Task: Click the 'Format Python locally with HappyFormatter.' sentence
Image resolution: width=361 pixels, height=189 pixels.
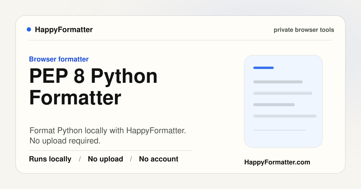Action: pos(108,131)
